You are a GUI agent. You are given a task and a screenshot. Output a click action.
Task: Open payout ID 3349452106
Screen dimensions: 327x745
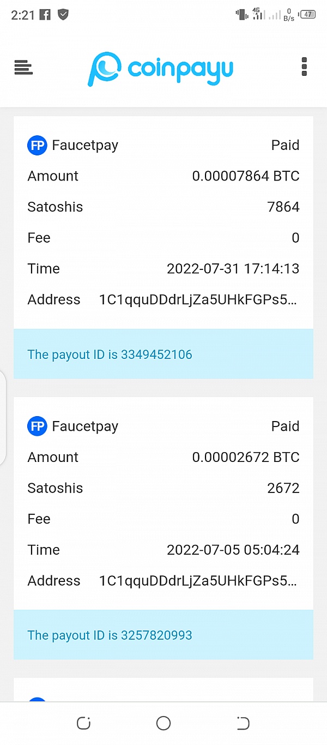click(x=110, y=354)
